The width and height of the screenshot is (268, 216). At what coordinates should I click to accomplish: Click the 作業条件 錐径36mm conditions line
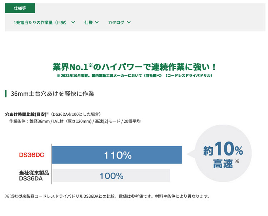coord(75,121)
